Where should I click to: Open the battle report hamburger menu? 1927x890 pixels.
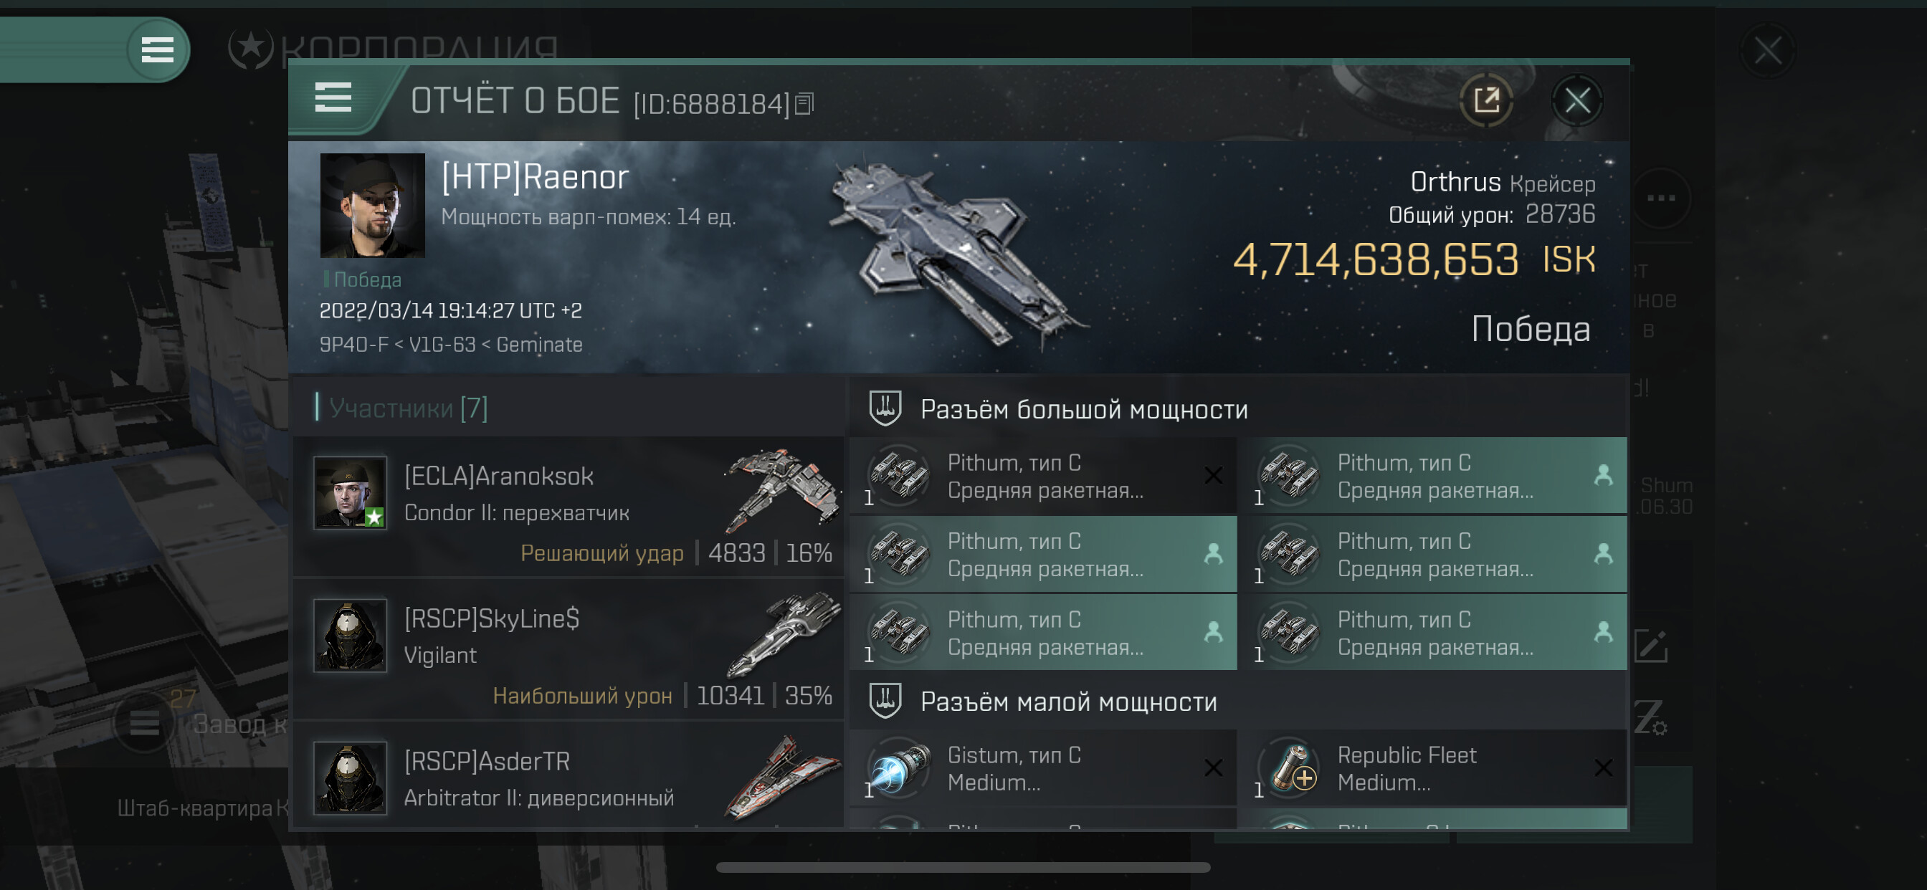333,98
